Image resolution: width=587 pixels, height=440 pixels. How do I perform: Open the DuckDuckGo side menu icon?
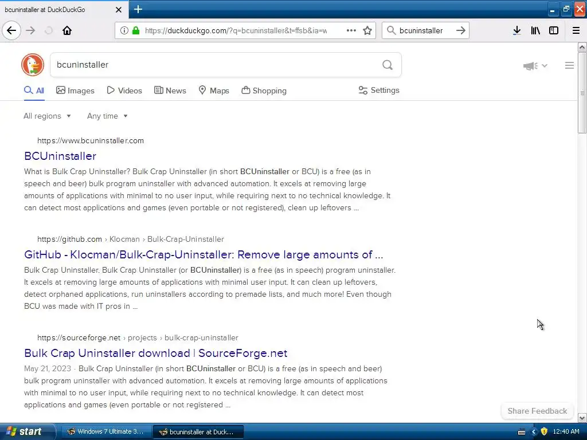pos(569,65)
